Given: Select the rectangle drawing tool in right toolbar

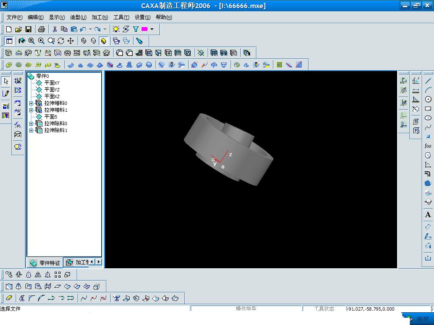Looking at the screenshot, I should click(428, 109).
